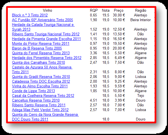The width and height of the screenshot is (168, 135).
Task: Open Herdade da Pimenta Grande Escolha 2011 link
Action: point(46,39)
